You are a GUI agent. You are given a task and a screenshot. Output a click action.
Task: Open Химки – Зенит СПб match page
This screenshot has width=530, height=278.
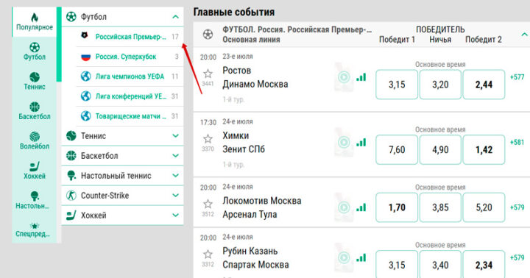pos(244,142)
